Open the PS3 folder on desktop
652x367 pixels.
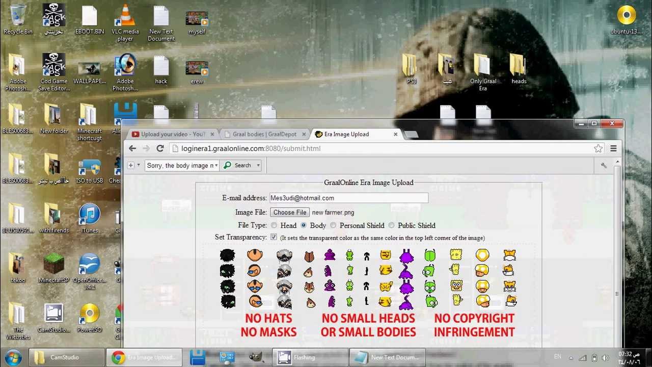[411, 69]
